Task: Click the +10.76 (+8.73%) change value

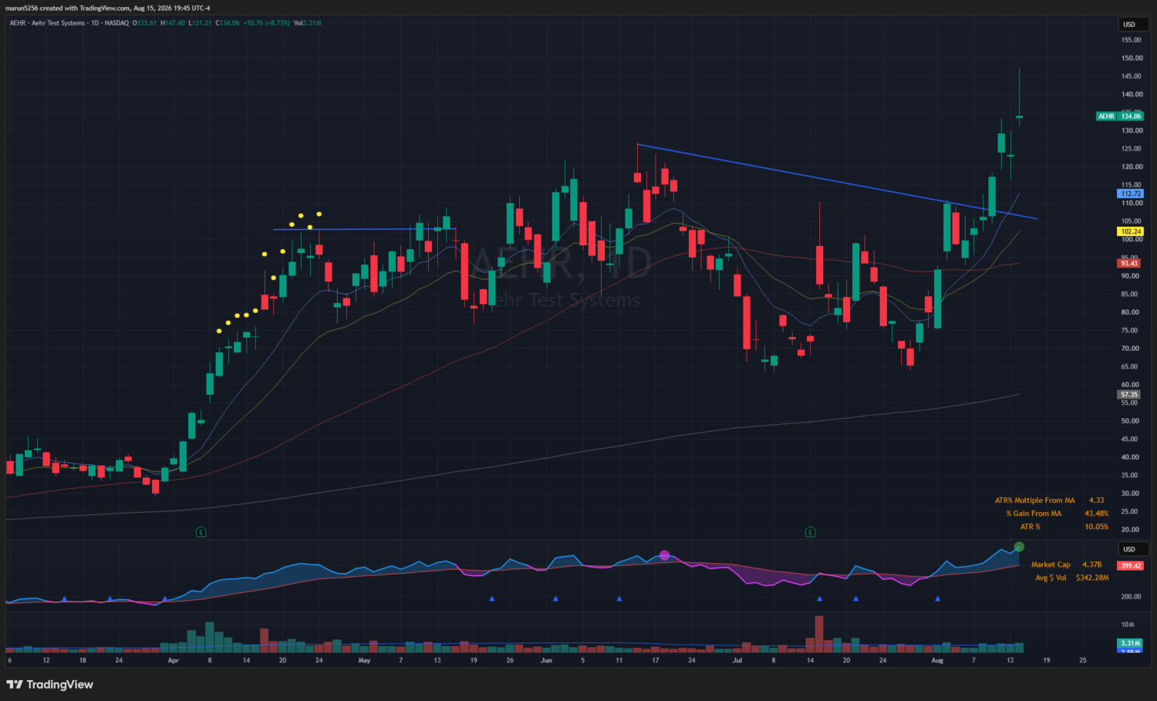Action: point(267,23)
